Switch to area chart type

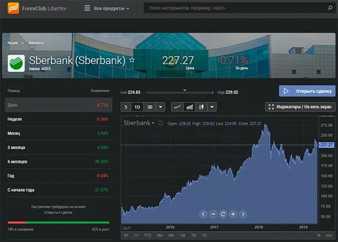(190, 107)
